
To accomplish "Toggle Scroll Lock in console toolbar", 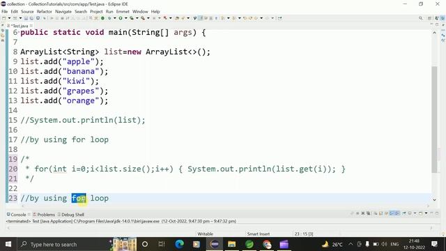I will pos(381,213).
